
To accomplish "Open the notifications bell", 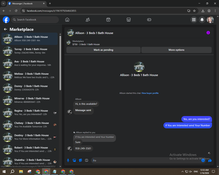I will point(202,20).
